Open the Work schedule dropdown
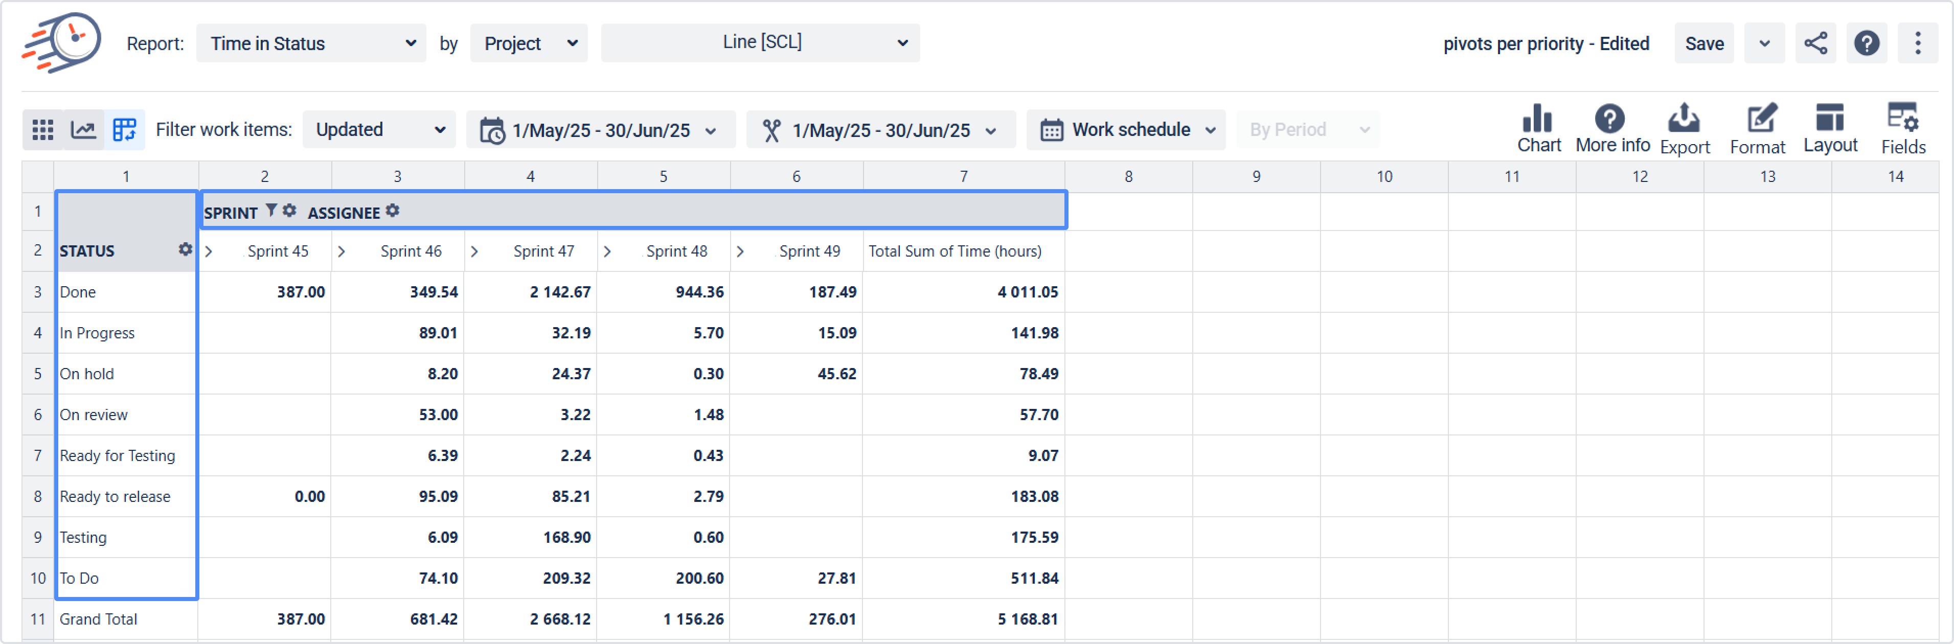This screenshot has width=1954, height=644. 1126,130
